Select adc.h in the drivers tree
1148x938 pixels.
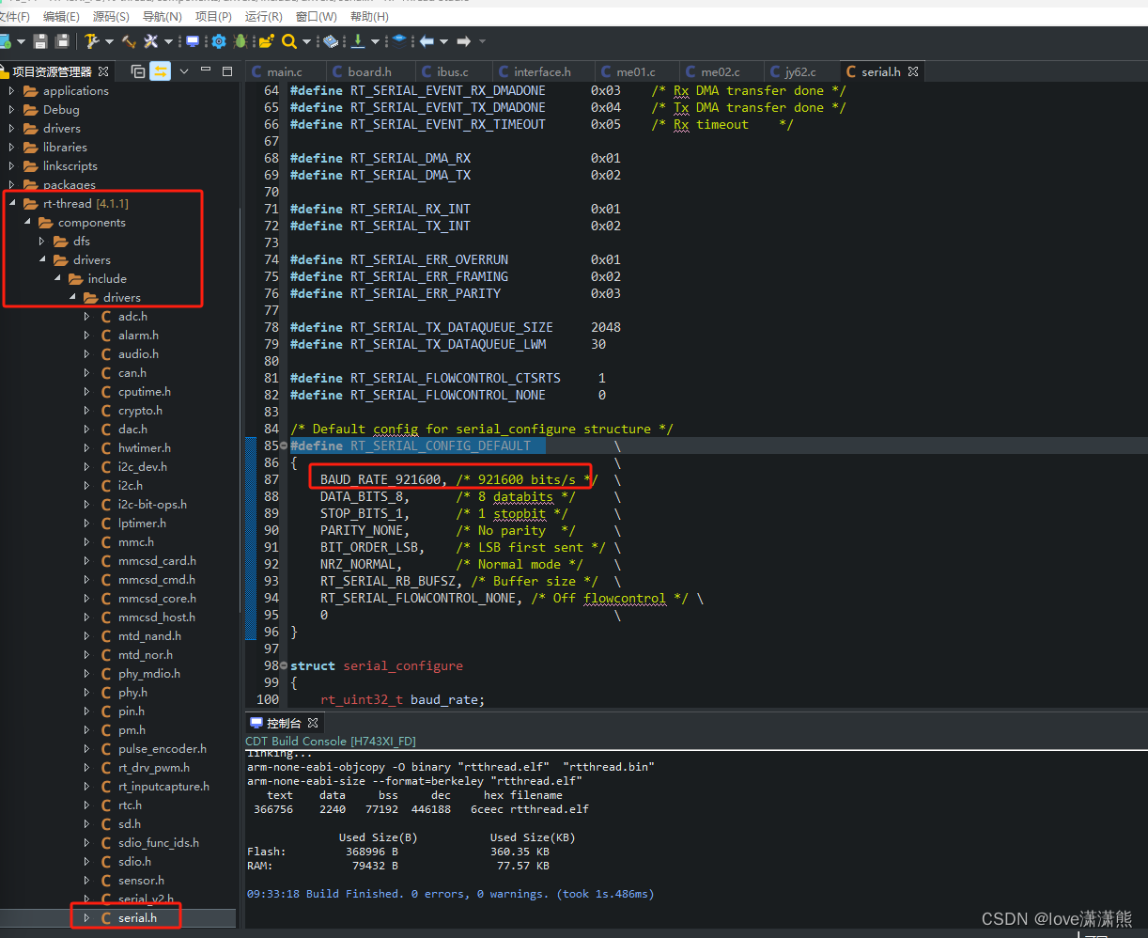132,316
